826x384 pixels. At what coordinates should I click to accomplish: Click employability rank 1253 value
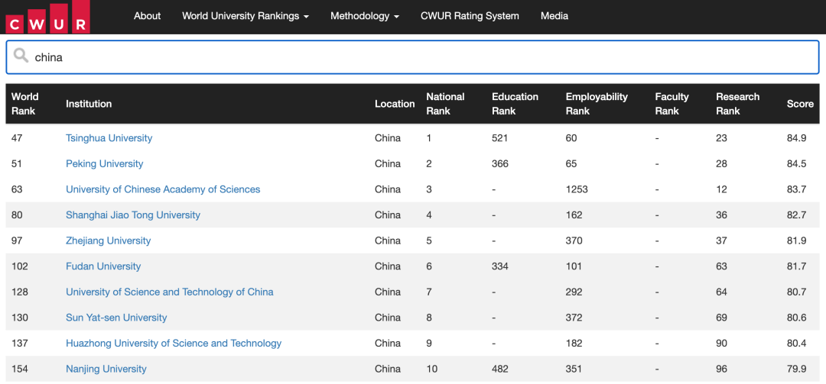577,189
